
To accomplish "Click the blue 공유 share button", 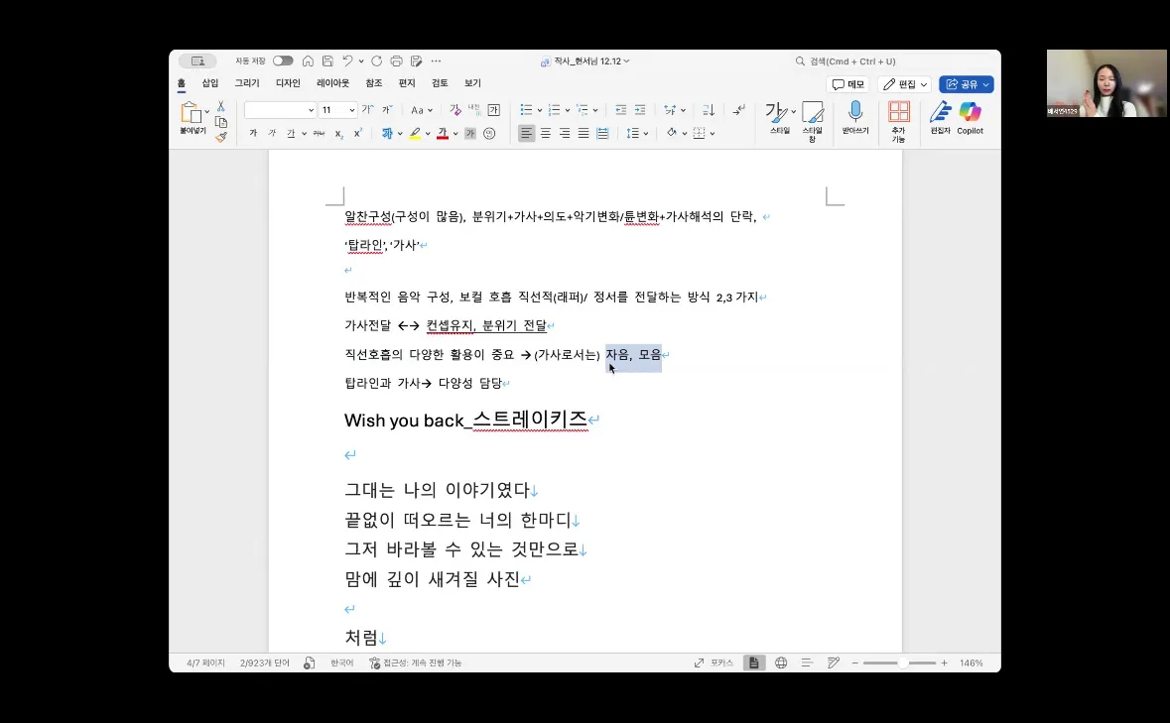I will pyautogui.click(x=967, y=84).
